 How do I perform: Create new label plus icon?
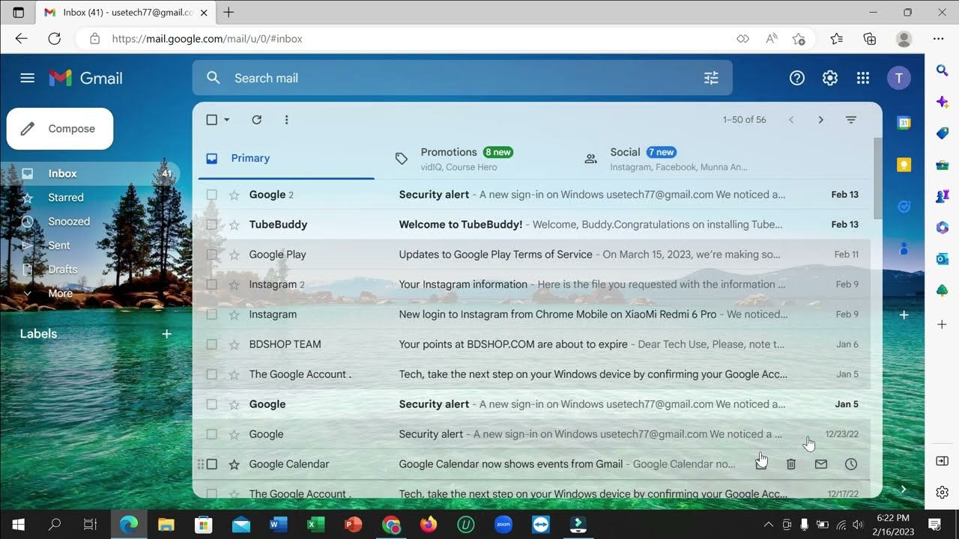tap(166, 334)
